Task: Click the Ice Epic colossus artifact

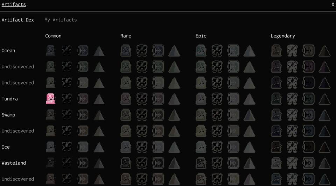Action: pyautogui.click(x=217, y=147)
